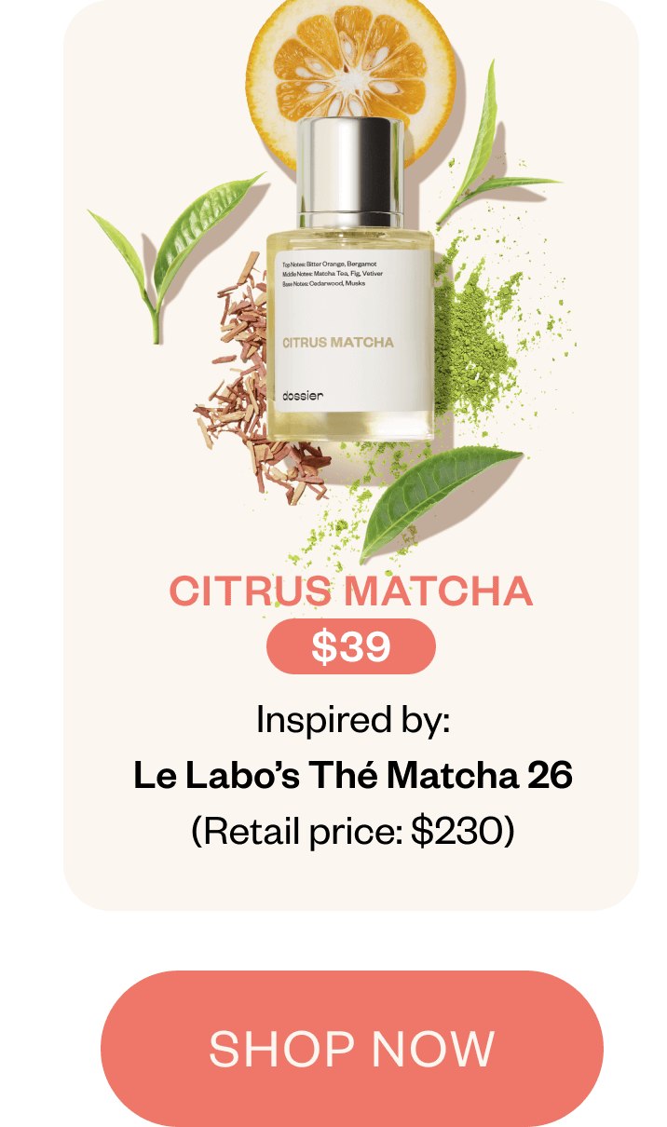Click the "Inspired by:" text
The height and width of the screenshot is (1127, 667).
tap(353, 720)
